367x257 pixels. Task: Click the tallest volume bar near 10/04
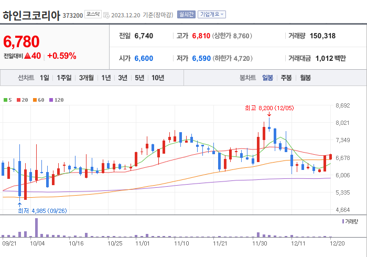tap(36, 228)
